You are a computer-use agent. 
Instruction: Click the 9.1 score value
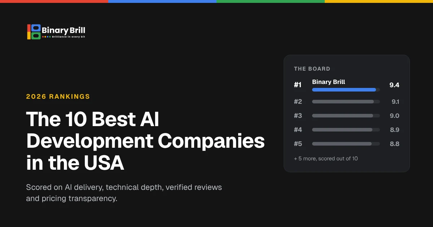coord(395,102)
